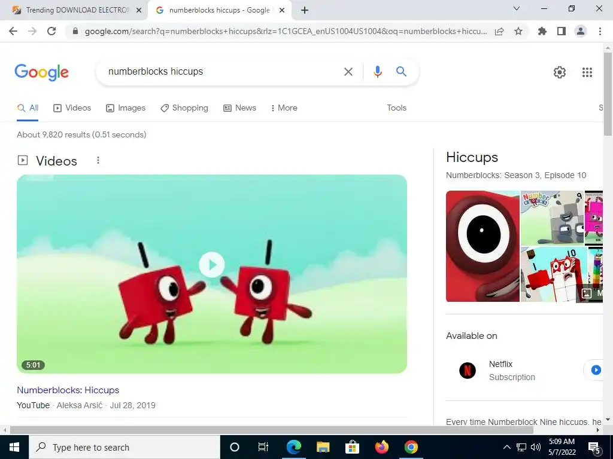
Task: Switch to News results tab
Action: [x=239, y=108]
